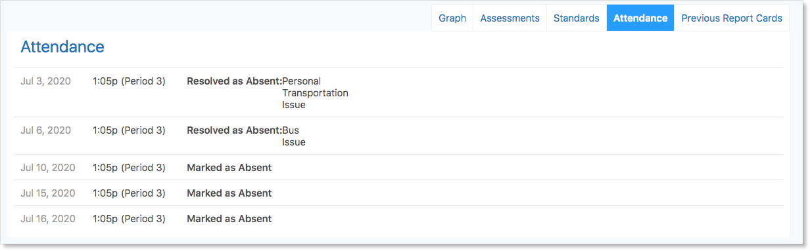
Task: Click Resolved as Absent on Jul 6 row
Action: [234, 130]
